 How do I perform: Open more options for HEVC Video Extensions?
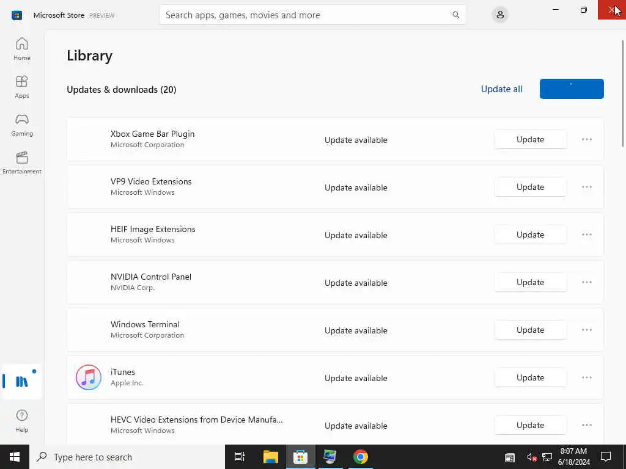point(586,425)
